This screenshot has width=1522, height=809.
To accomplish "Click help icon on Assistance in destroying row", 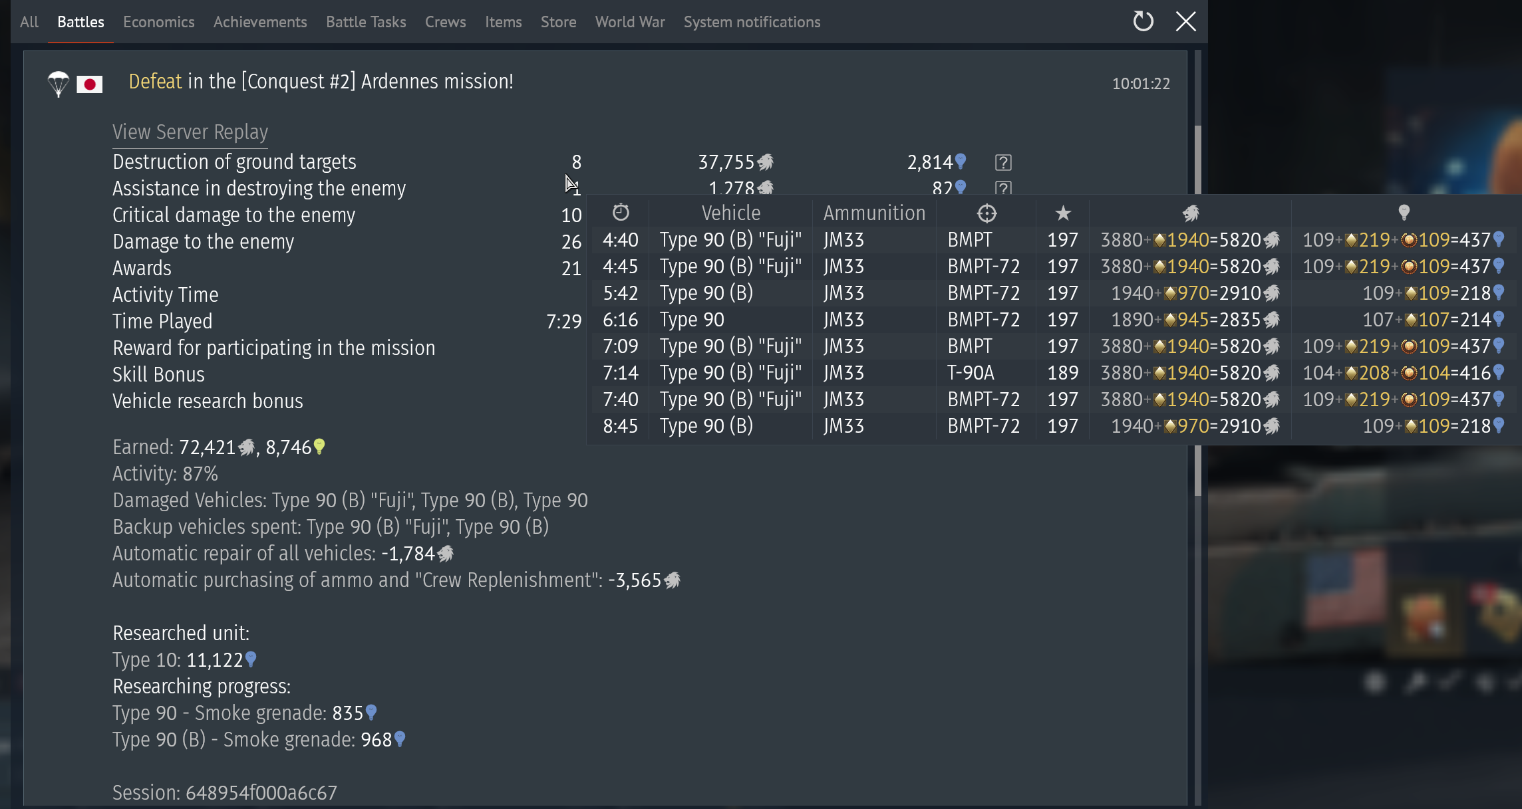I will pos(1003,187).
